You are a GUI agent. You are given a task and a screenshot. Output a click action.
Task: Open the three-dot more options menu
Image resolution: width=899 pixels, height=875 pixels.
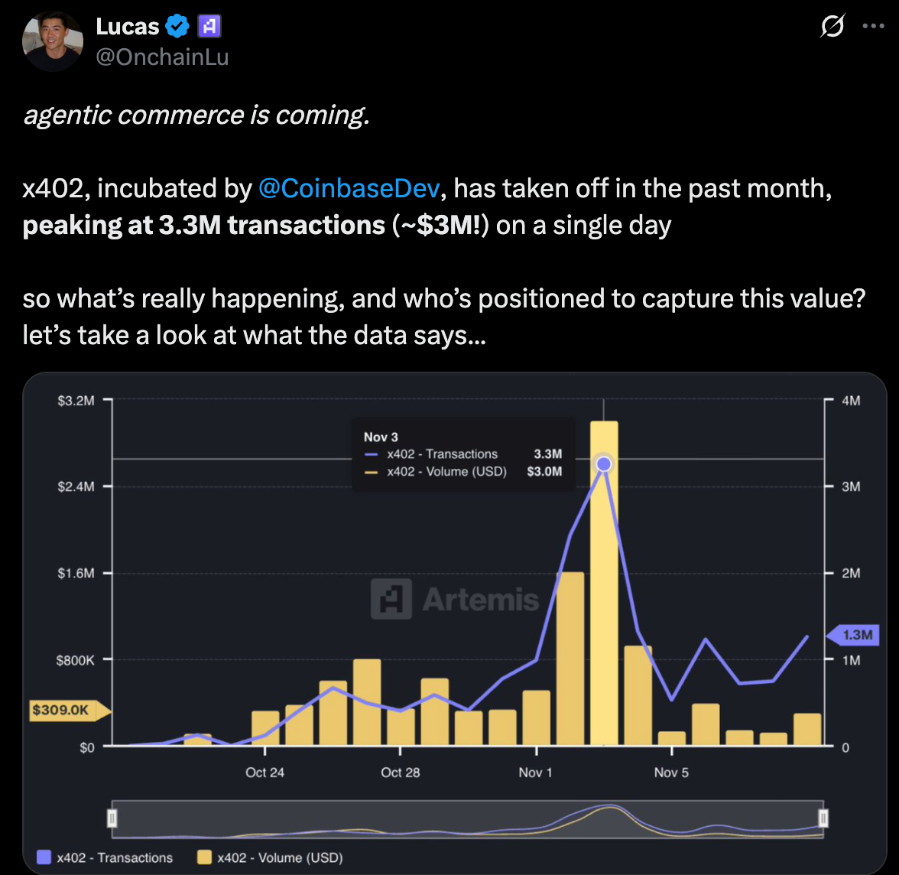coord(873,26)
